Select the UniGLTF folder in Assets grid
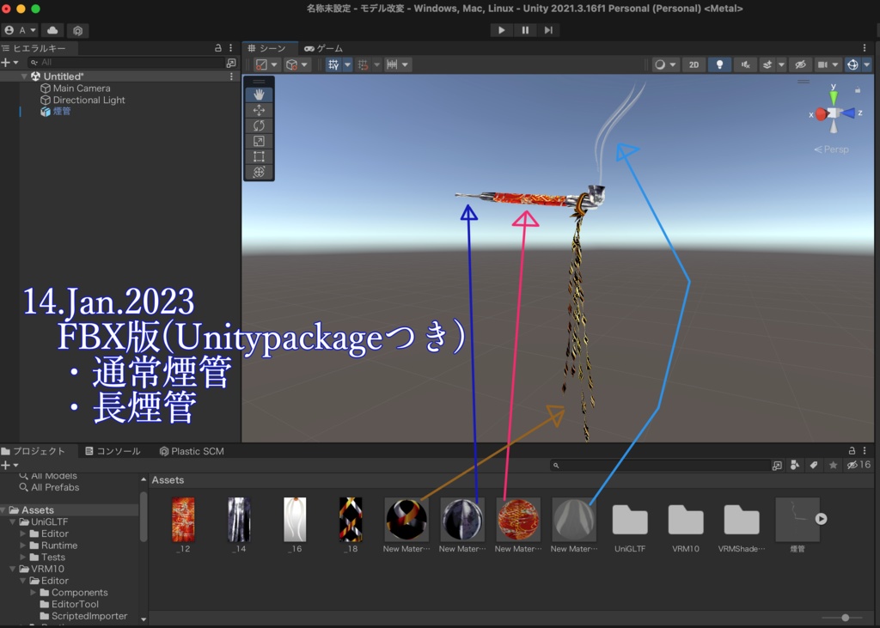880x628 pixels. tap(630, 521)
